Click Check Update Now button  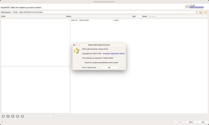(x=89, y=67)
